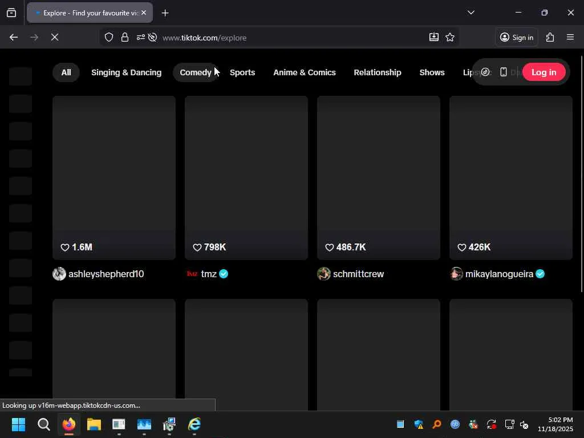This screenshot has width=584, height=438.
Task: Open Internet Explorer from taskbar
Action: click(194, 424)
